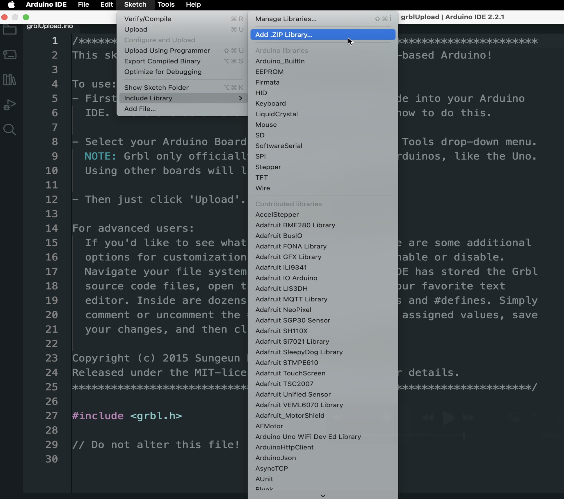Image resolution: width=564 pixels, height=499 pixels.
Task: Select the grblUpload.ino editor tab
Action: 50,26
